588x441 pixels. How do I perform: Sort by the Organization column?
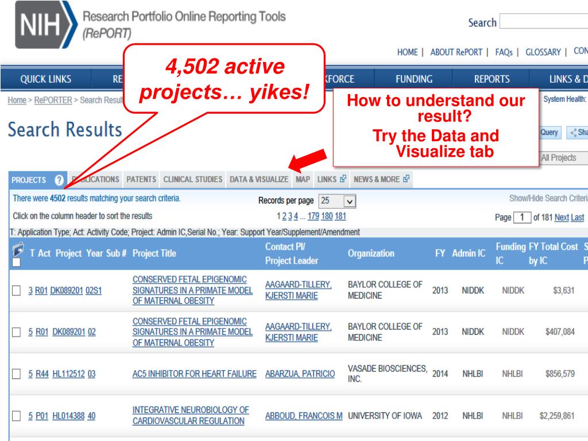pyautogui.click(x=371, y=253)
